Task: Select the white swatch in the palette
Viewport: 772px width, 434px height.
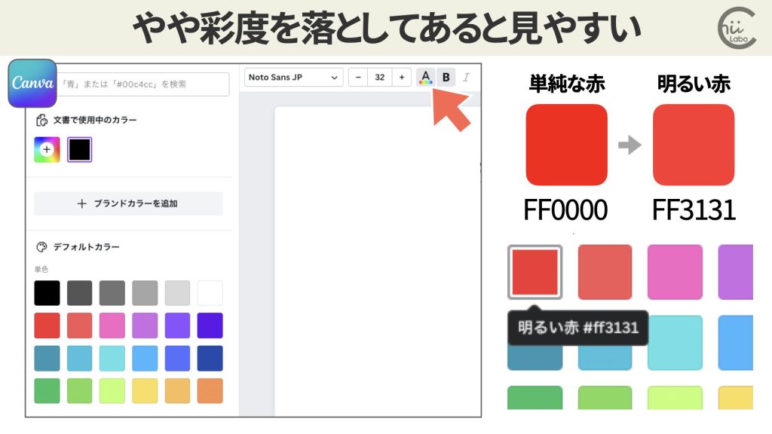Action: 209,292
